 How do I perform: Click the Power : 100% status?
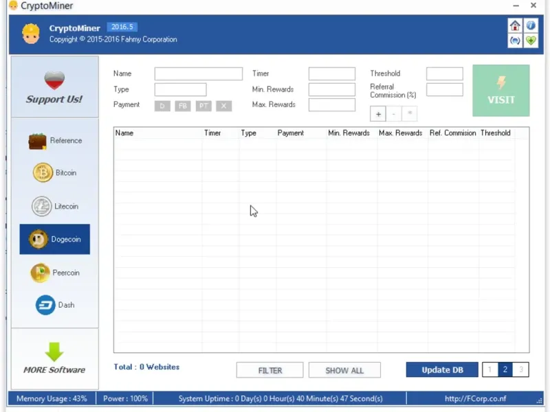pyautogui.click(x=125, y=399)
